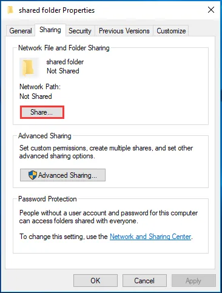Click the greyed-out Apply button

coord(193,281)
